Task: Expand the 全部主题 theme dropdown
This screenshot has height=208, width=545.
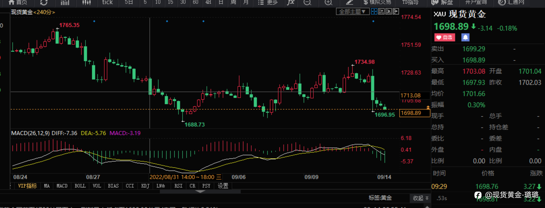Action: (353, 12)
